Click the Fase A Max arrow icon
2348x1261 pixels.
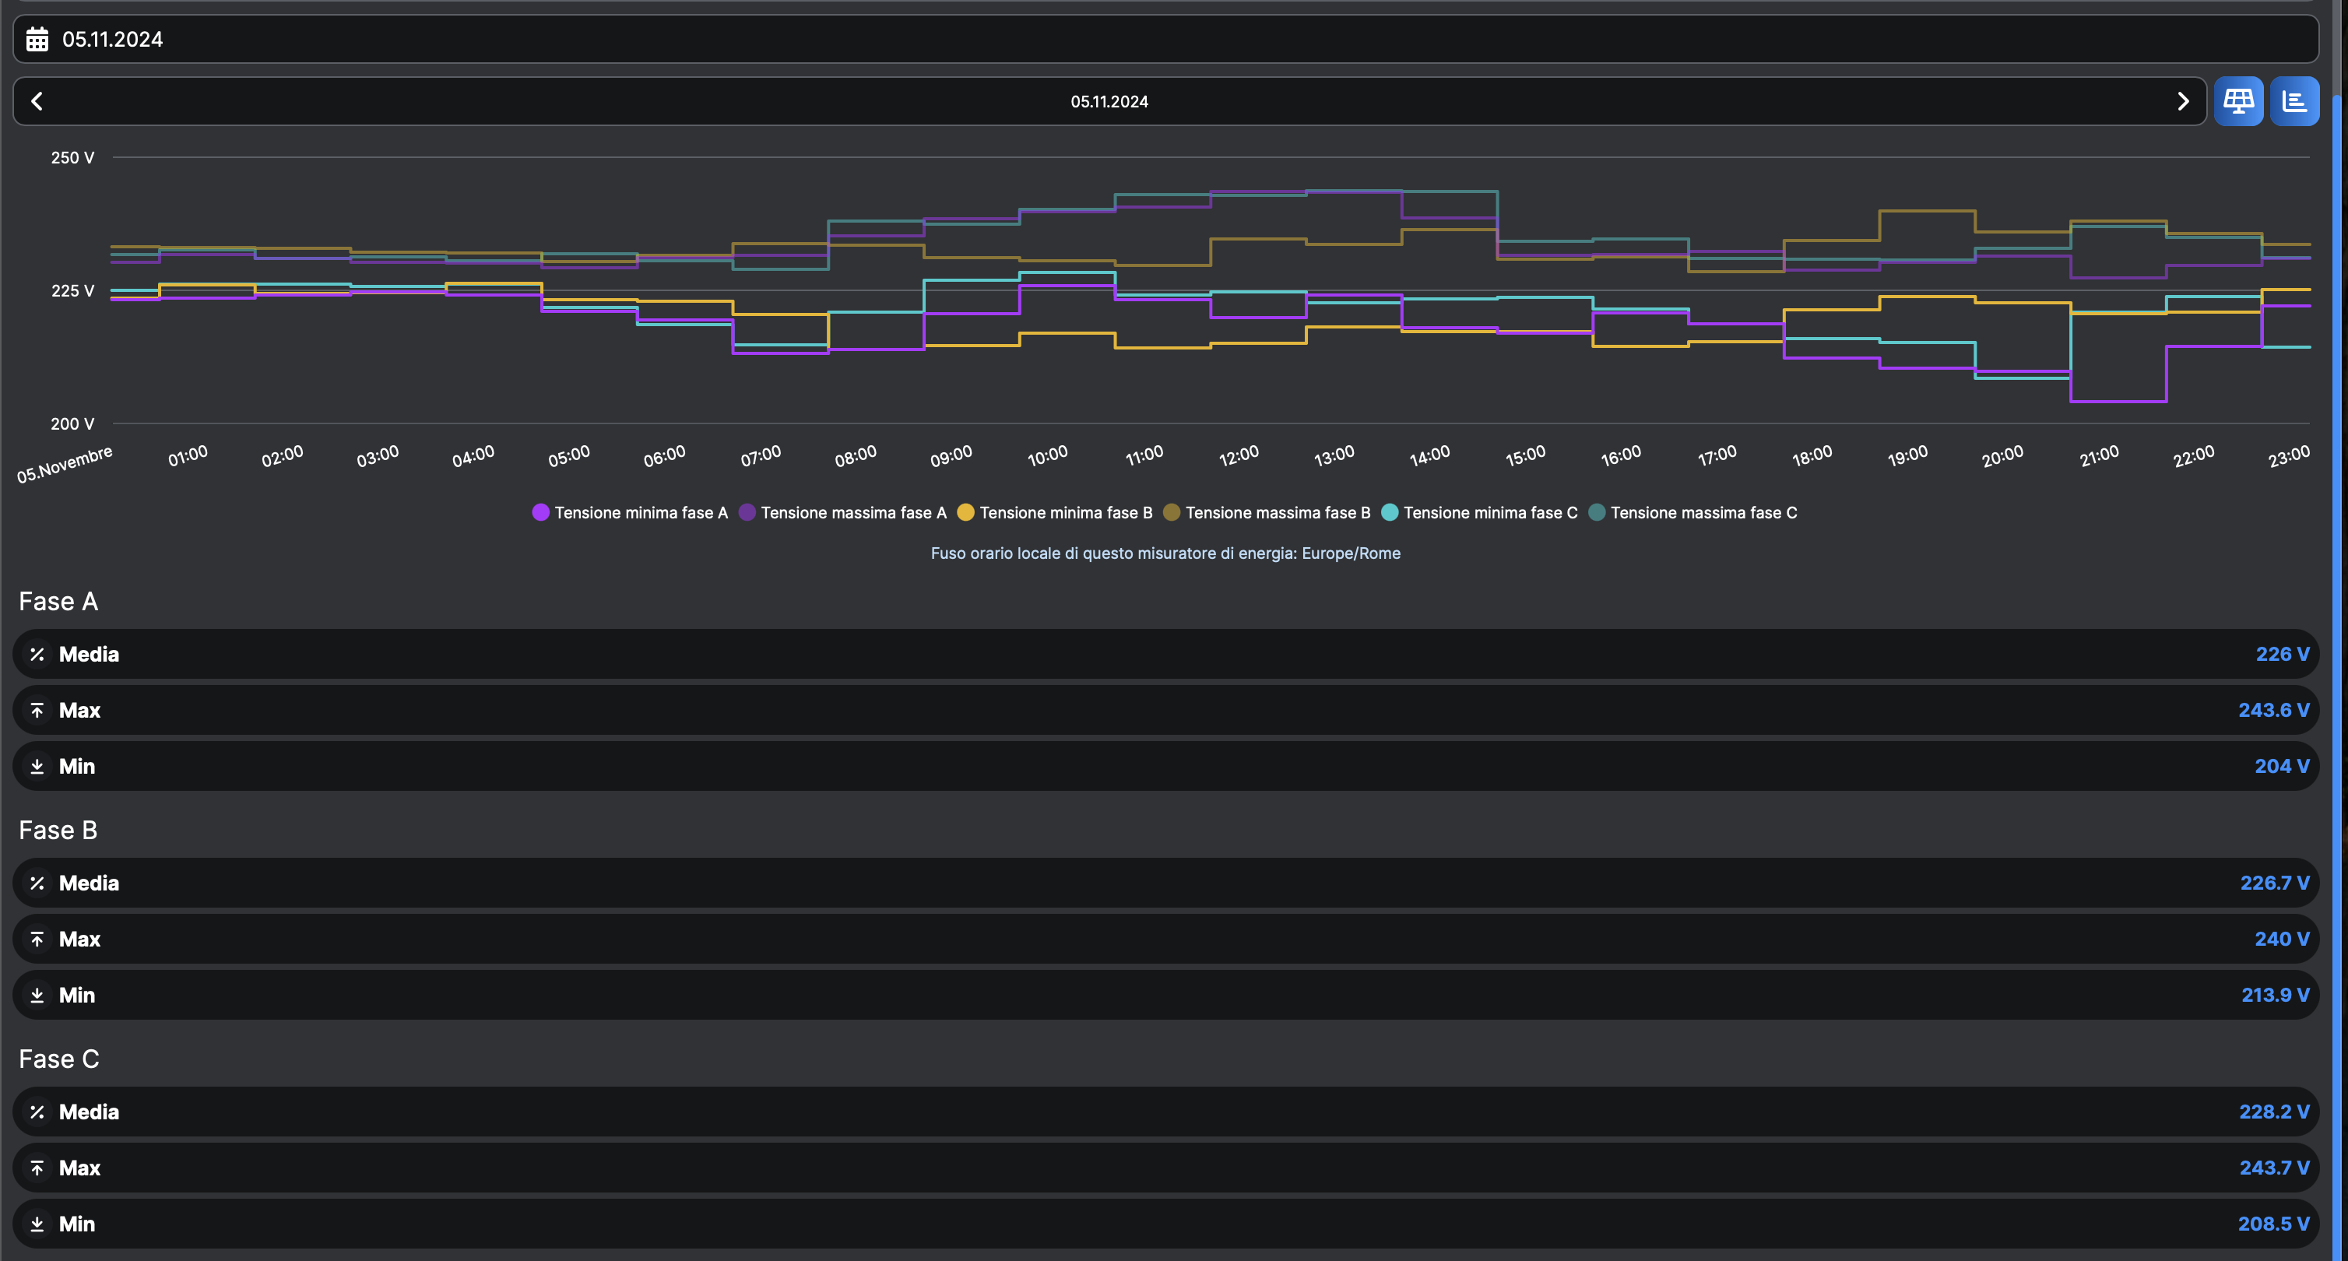pyautogui.click(x=37, y=711)
